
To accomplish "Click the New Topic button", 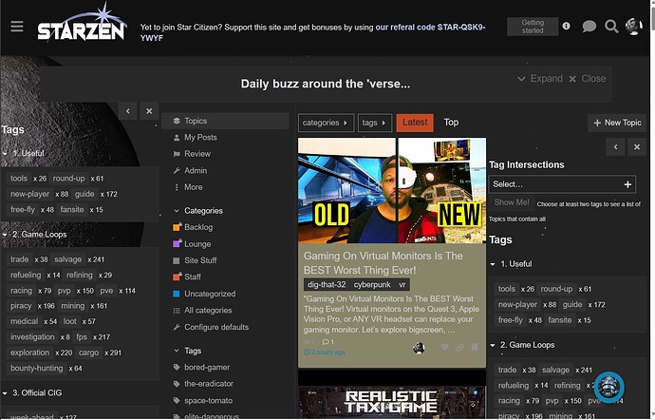I will (617, 123).
